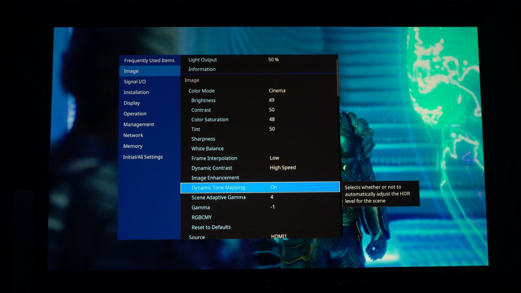Open the Management category
521x293 pixels.
(149, 124)
